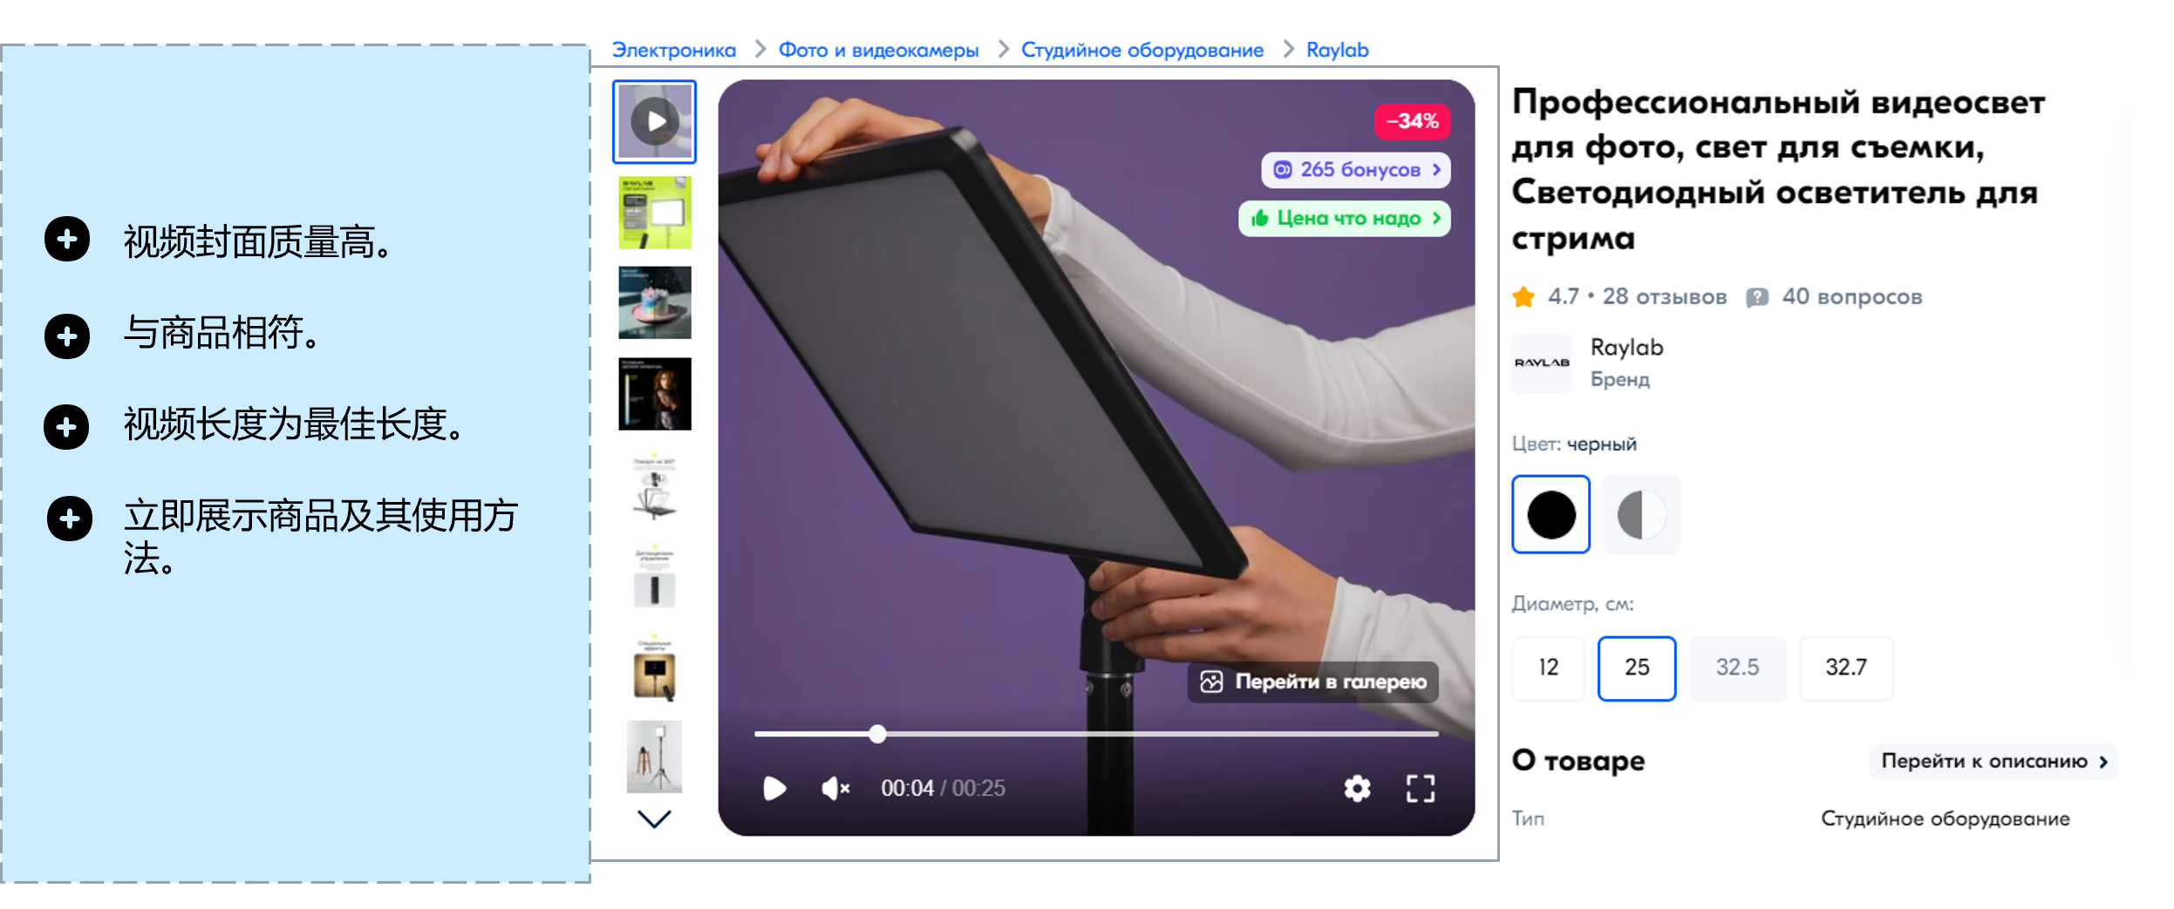This screenshot has width=2174, height=909.
Task: Select the video thumbnail with play icon
Action: tap(654, 122)
